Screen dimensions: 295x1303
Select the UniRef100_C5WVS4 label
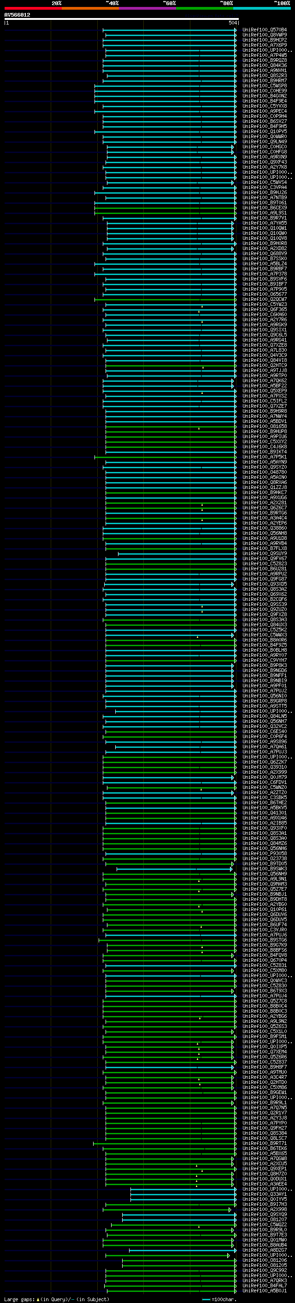click(x=265, y=182)
